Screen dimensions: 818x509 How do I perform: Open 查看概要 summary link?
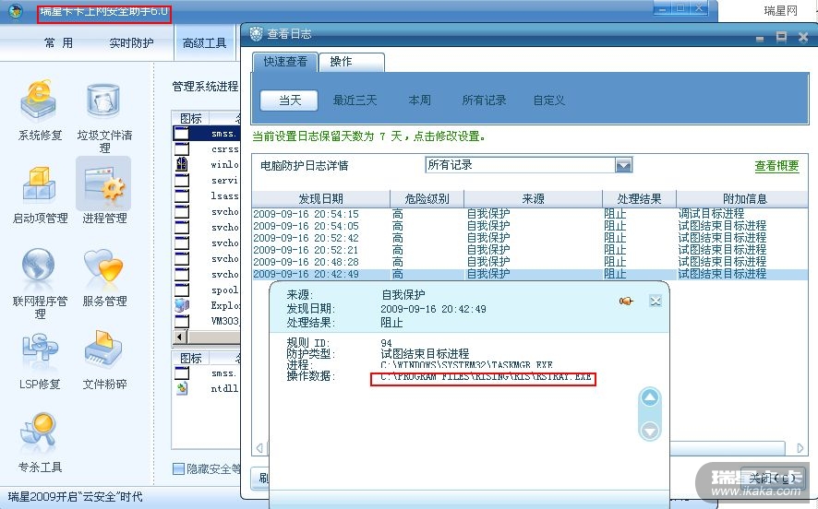[776, 166]
